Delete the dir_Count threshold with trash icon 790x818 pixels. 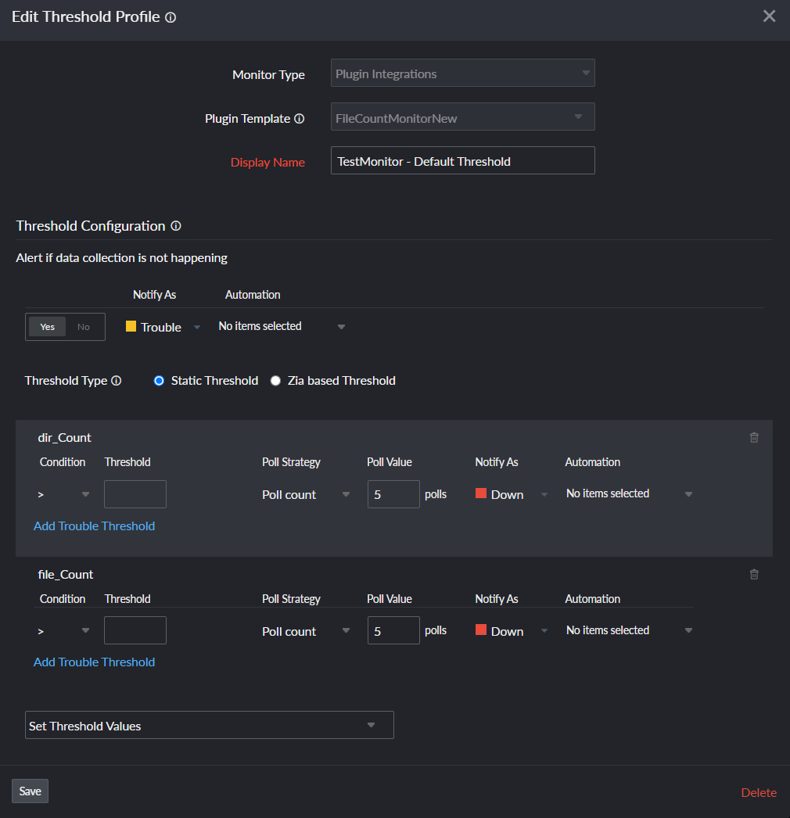[x=754, y=438]
